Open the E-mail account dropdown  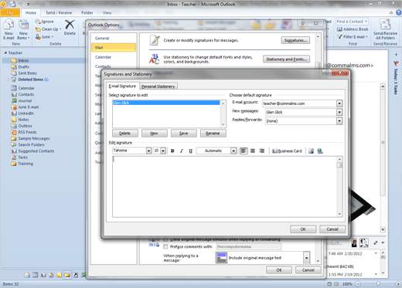click(339, 103)
